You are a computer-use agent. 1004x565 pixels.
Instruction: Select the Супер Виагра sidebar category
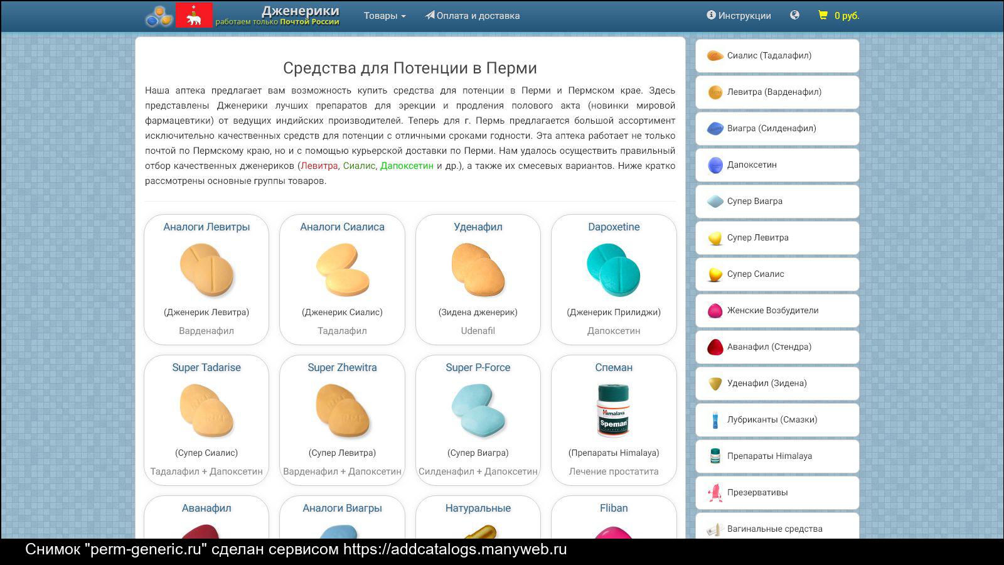coord(777,201)
